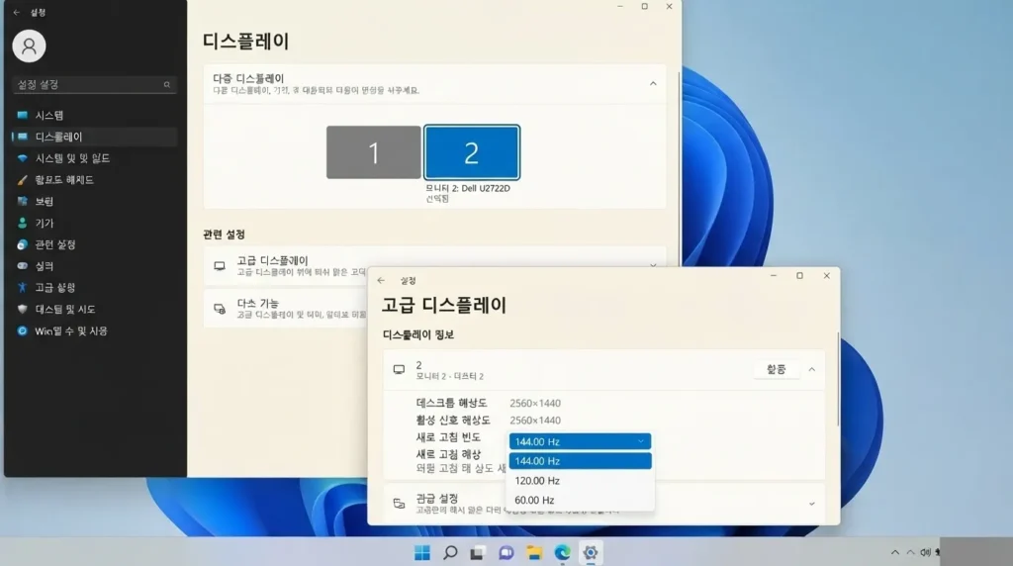
Task: Focus the settings search field in sidebar
Action: (x=94, y=85)
